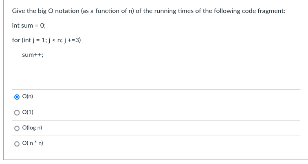
Task: Choose the O(1) radio button
Action: click(x=17, y=112)
